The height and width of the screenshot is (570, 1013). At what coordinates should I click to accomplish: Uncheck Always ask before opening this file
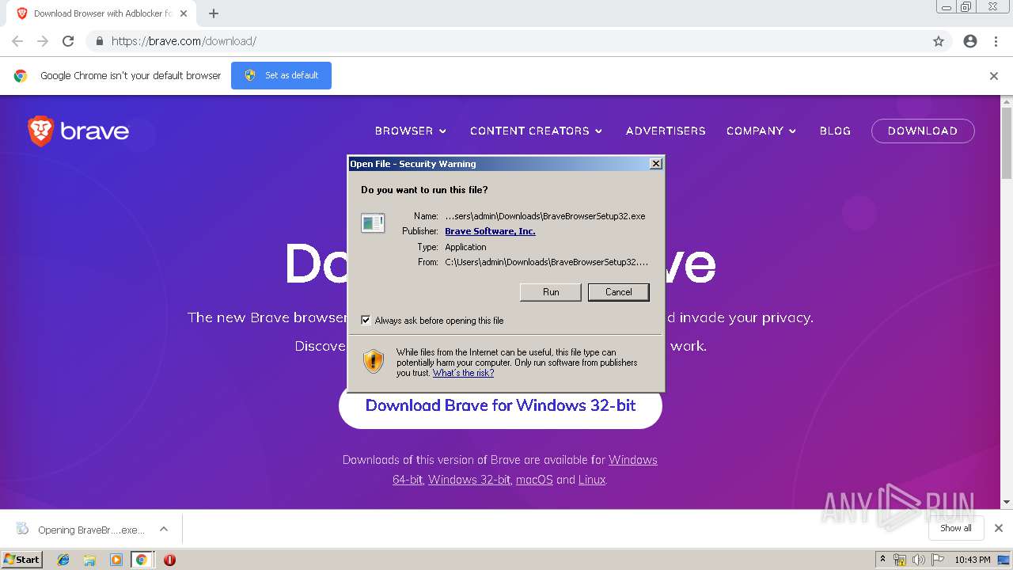click(x=366, y=321)
